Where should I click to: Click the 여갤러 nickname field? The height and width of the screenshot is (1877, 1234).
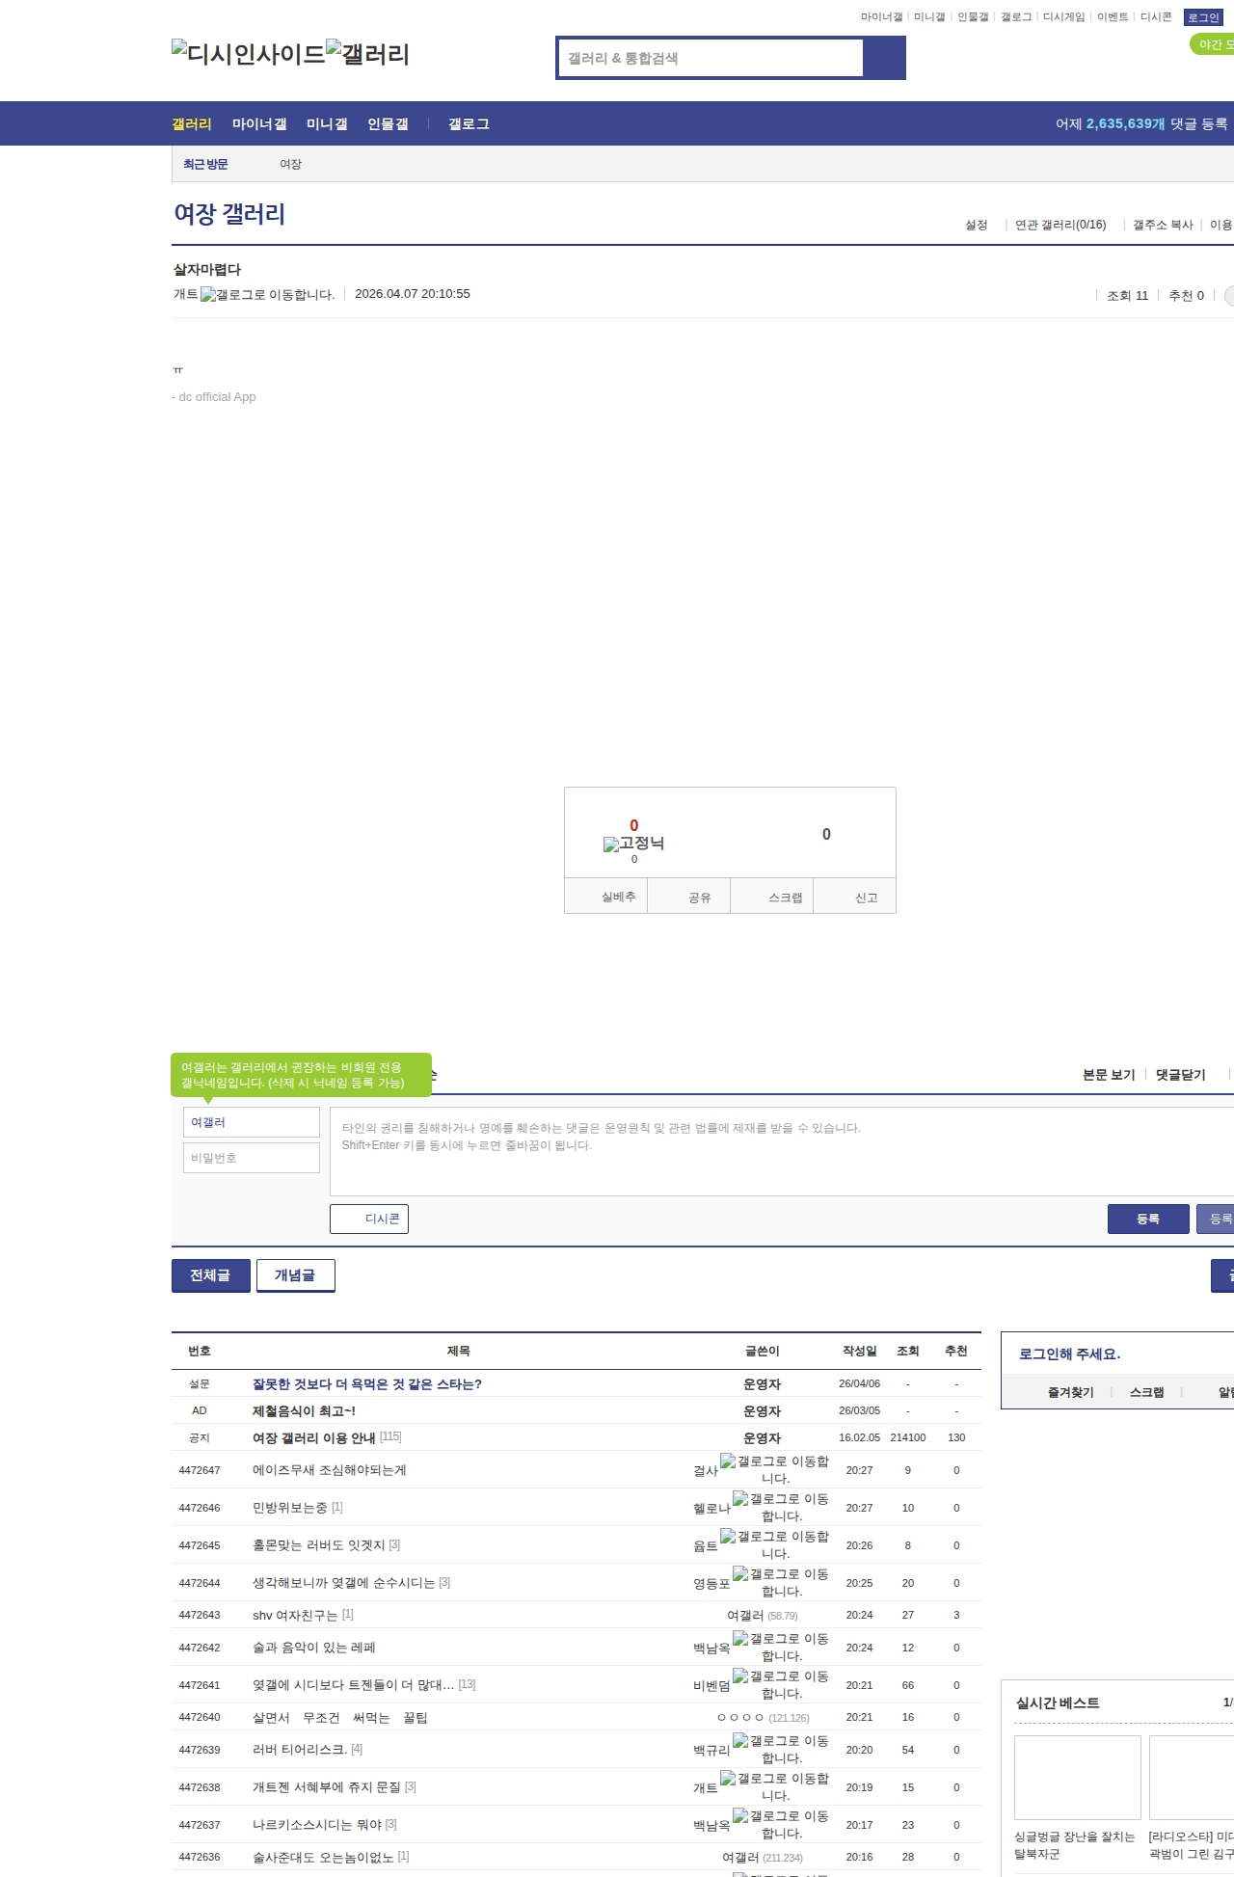252,1122
